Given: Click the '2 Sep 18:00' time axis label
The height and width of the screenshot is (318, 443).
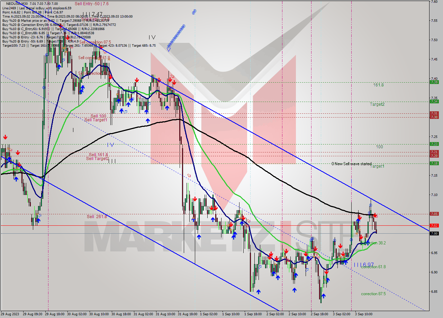Looking at the screenshot, I should (x=319, y=314).
